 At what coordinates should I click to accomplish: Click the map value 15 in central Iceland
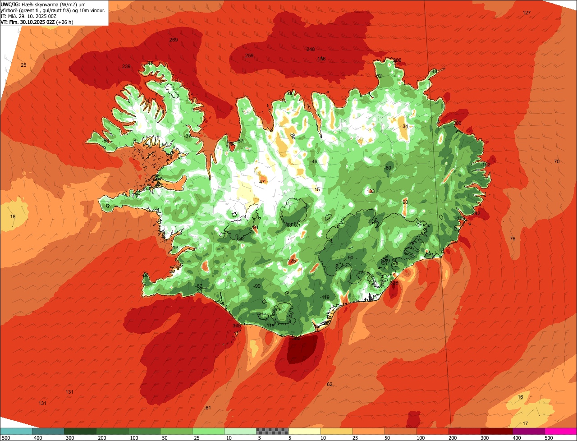pos(317,189)
